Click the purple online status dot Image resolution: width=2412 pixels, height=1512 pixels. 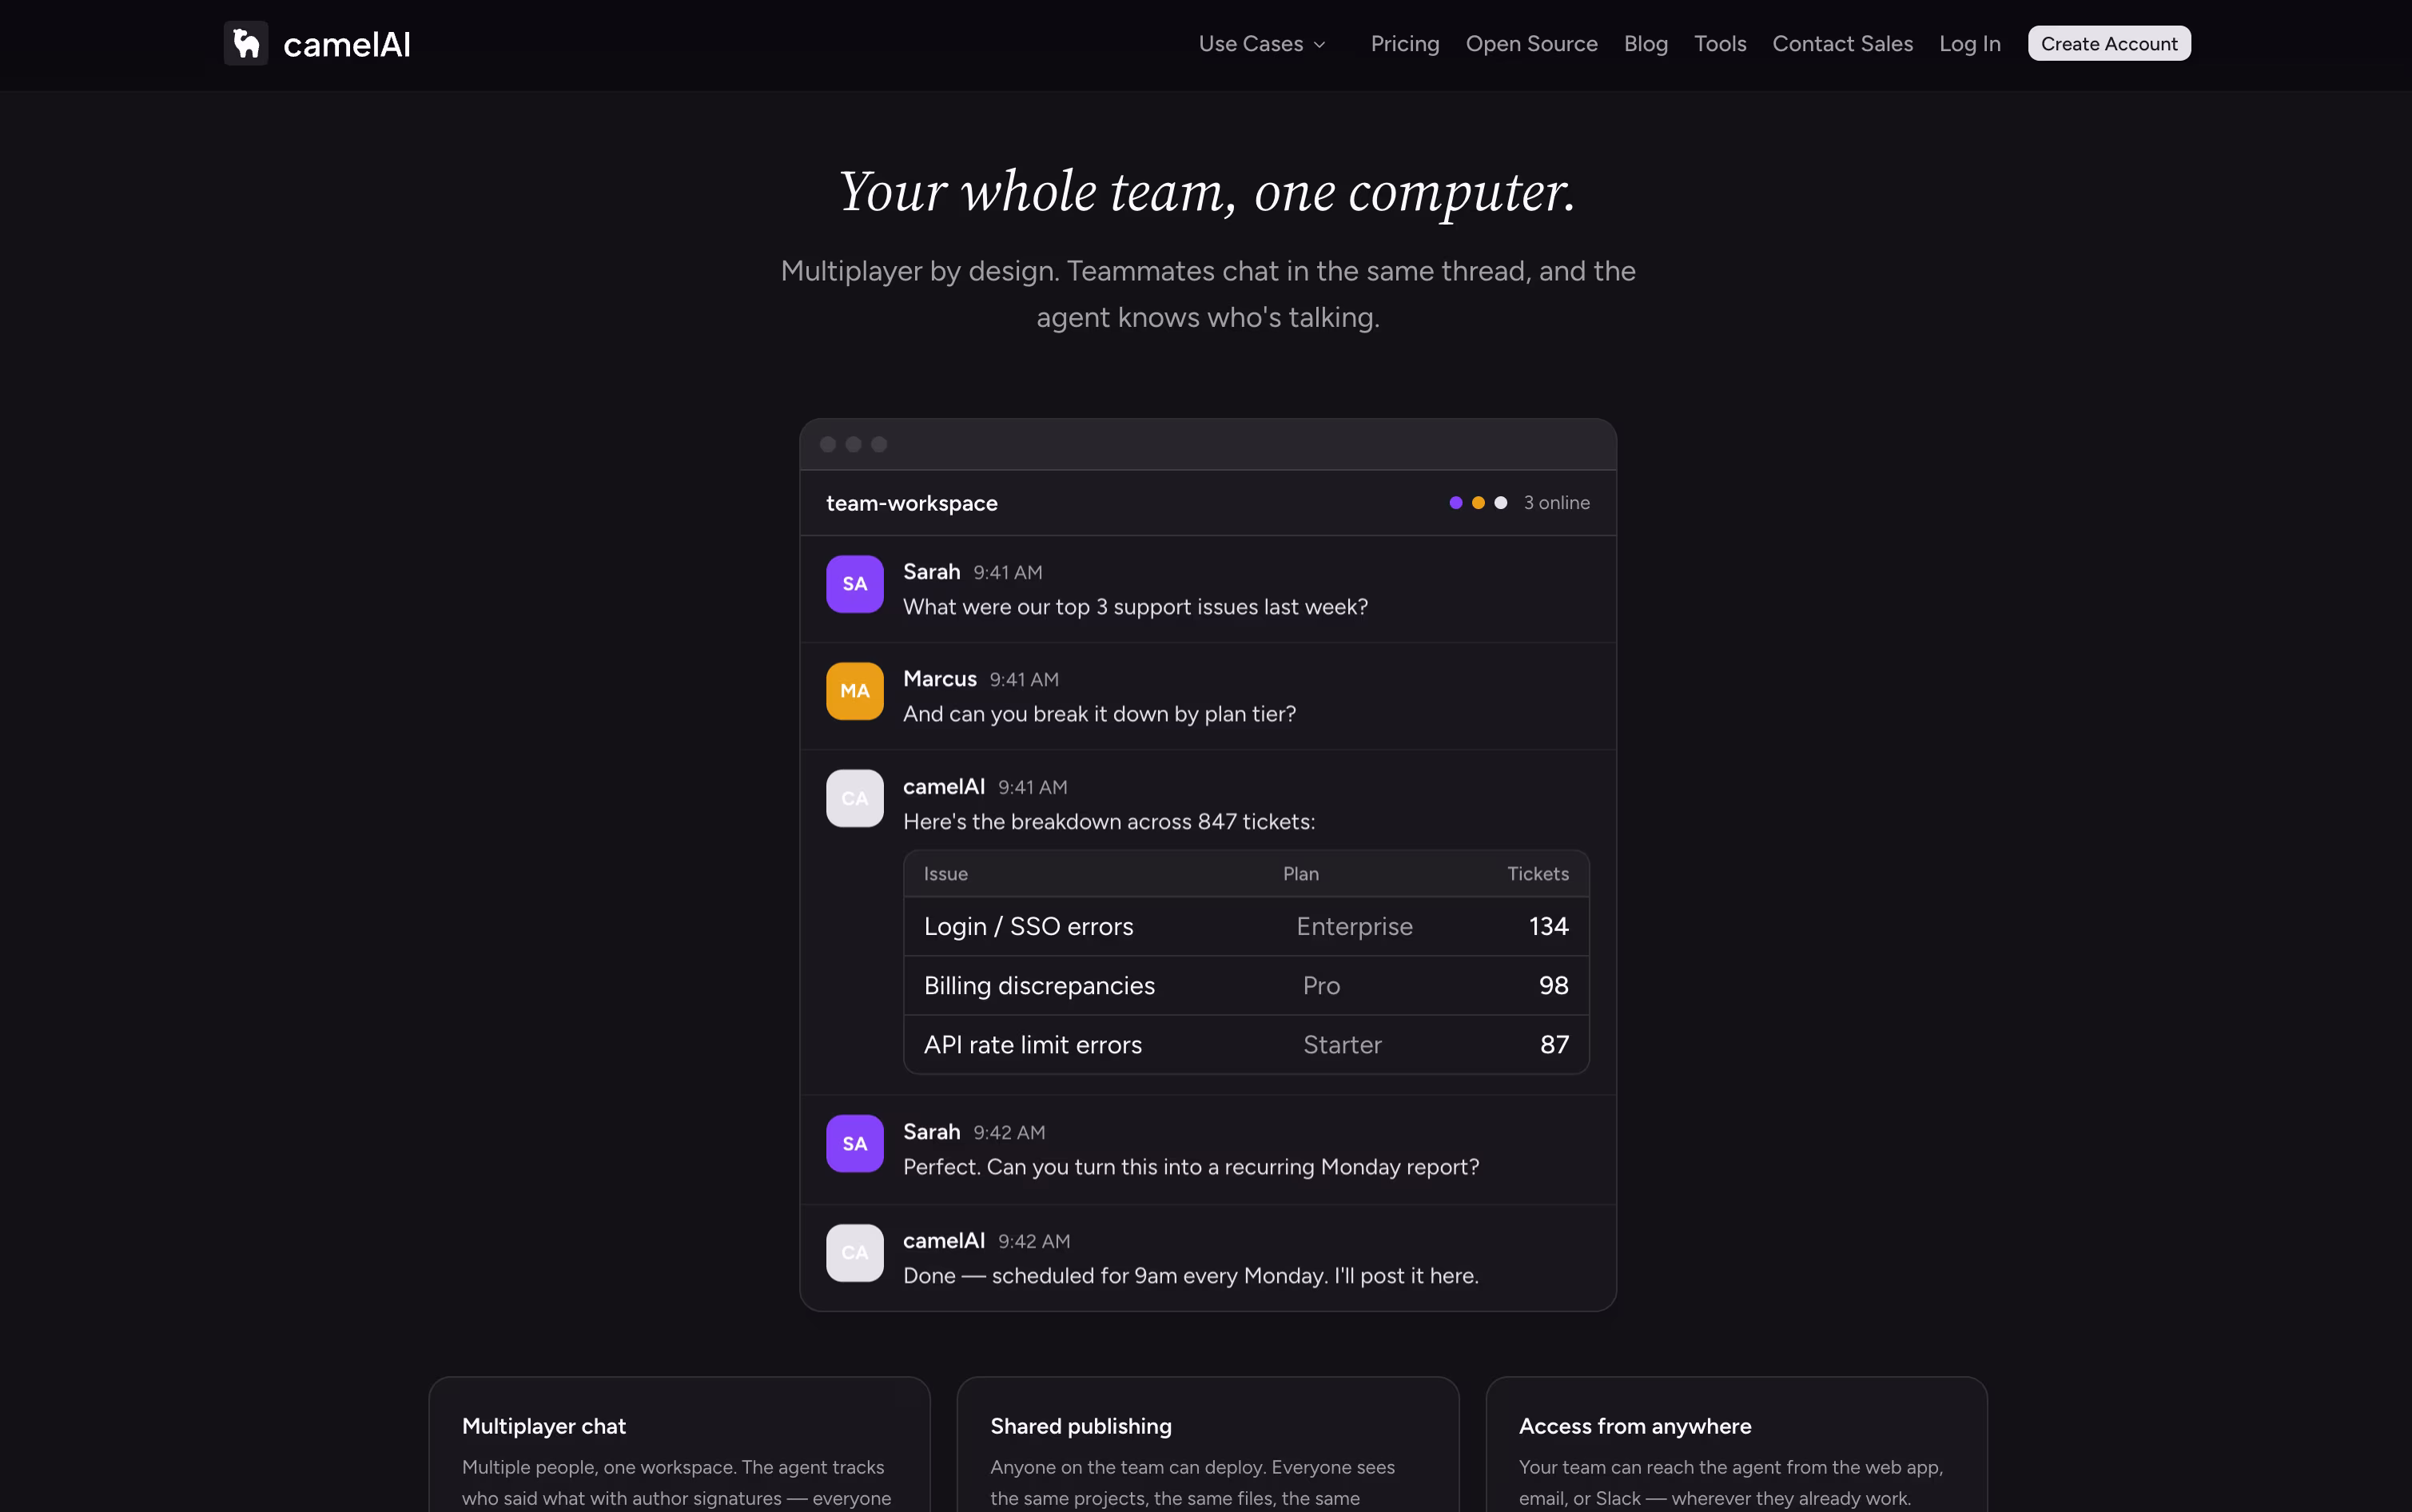click(x=1456, y=503)
